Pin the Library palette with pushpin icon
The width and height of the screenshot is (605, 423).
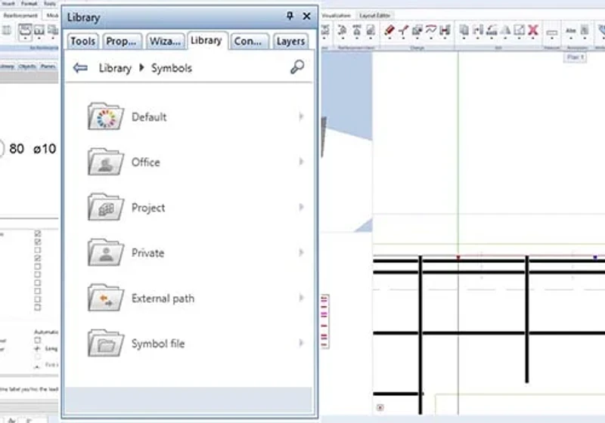(290, 16)
